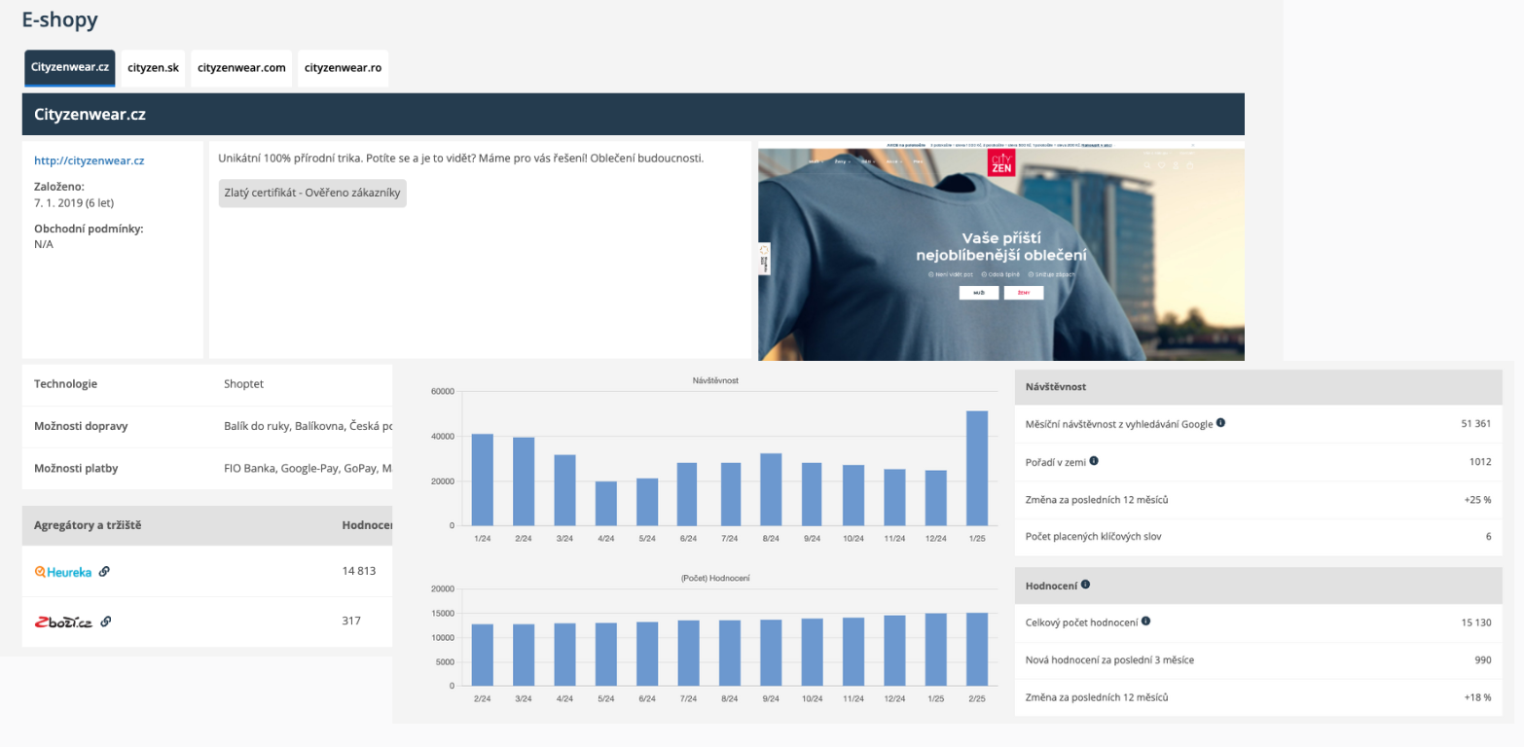Switch to the cityzen.sk tab
1524x747 pixels.
pos(152,68)
